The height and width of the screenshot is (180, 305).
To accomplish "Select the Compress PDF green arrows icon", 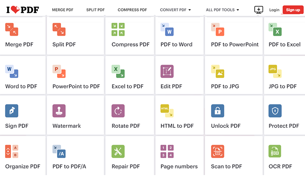I will point(118,29).
